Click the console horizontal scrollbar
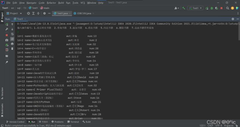The height and width of the screenshot is (127, 240). (60, 118)
